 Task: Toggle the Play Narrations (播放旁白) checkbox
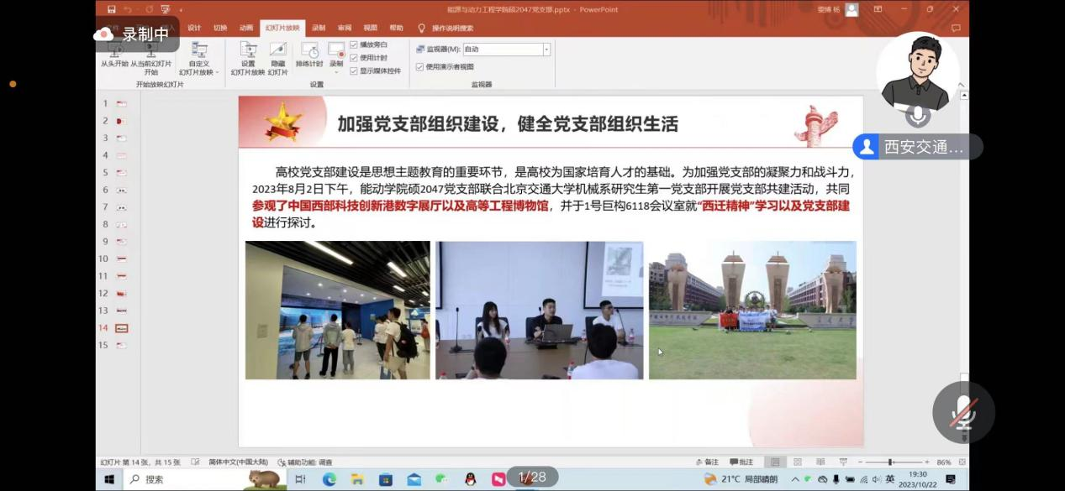354,44
